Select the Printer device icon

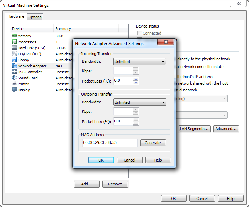pyautogui.click(x=14, y=84)
